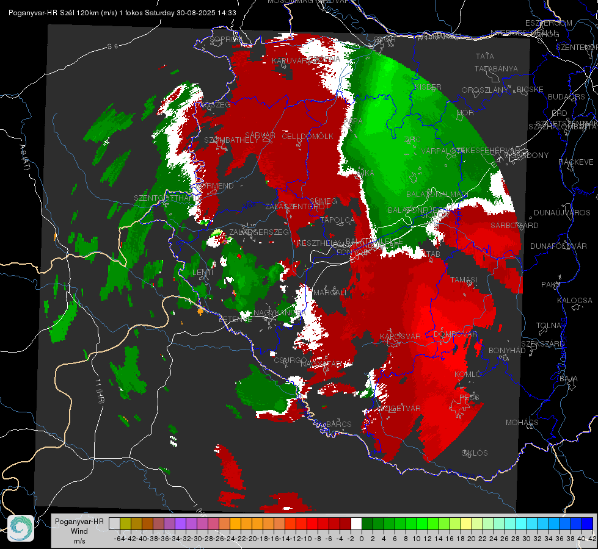Click the 'RÁCKEVE' city label
598x549 pixels.
[576, 162]
